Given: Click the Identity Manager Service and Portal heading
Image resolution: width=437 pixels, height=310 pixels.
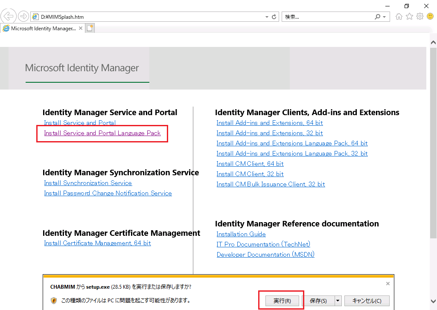Looking at the screenshot, I should coord(110,113).
